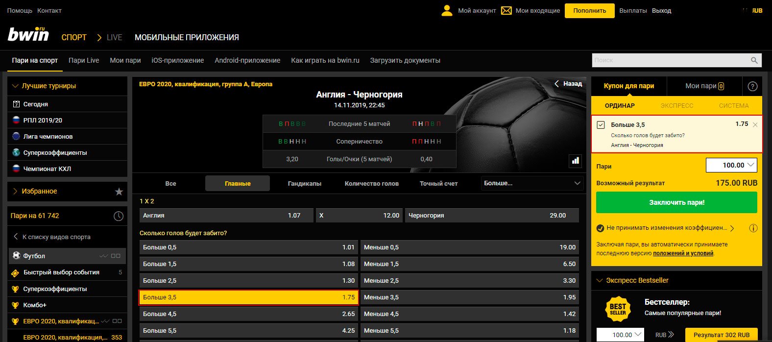Open the inbox envelope icon

pyautogui.click(x=506, y=10)
